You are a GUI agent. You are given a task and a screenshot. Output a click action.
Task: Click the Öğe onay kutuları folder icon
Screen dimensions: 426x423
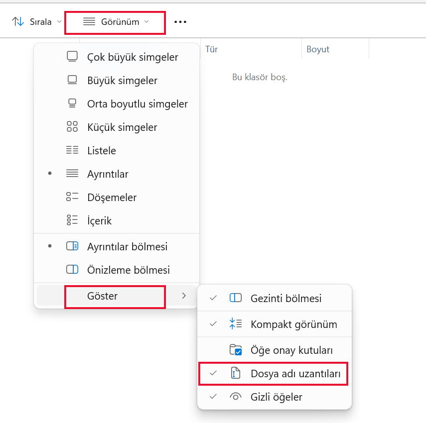236,350
